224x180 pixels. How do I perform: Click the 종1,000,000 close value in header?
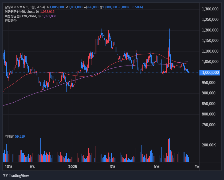point(108,7)
